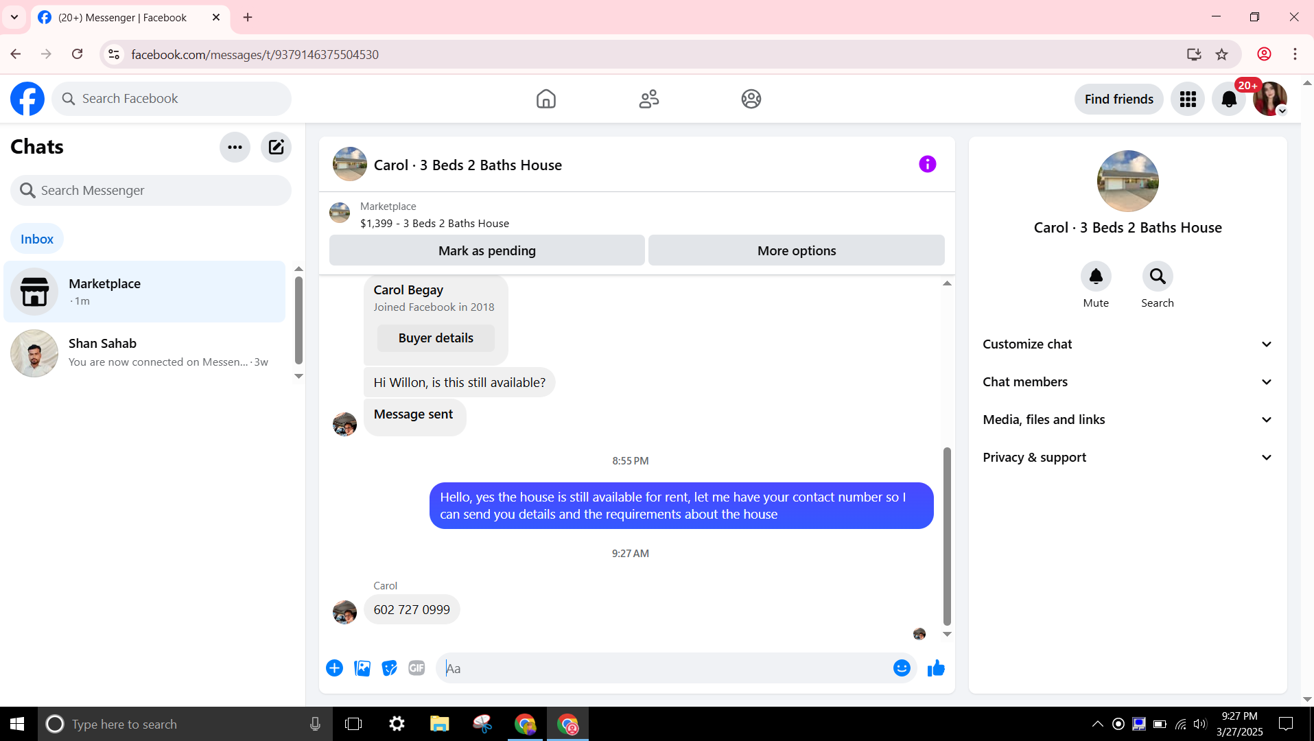The image size is (1314, 741).
Task: Open Chrome profile icon in toolbar
Action: tap(1265, 54)
